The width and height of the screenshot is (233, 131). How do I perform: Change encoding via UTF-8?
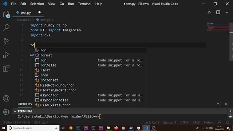point(184,122)
